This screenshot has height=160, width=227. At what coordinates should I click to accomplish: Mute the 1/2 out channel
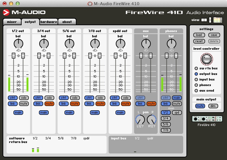(x=24, y=104)
